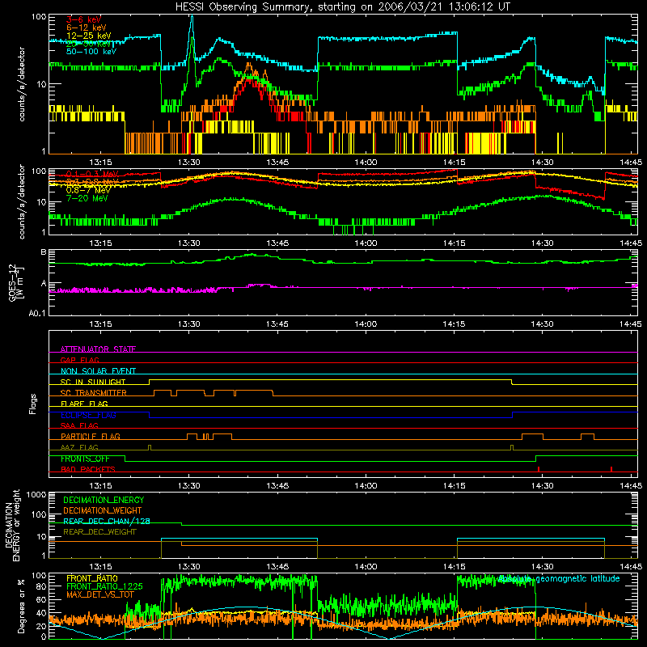Viewport: 647px width, 647px height.
Task: Click the DECIMATION_ENERGY legend label
Action: (104, 500)
